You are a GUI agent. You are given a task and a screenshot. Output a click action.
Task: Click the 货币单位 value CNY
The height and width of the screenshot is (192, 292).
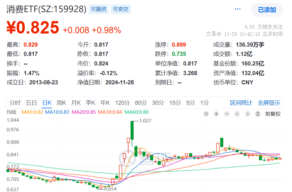coord(247,82)
